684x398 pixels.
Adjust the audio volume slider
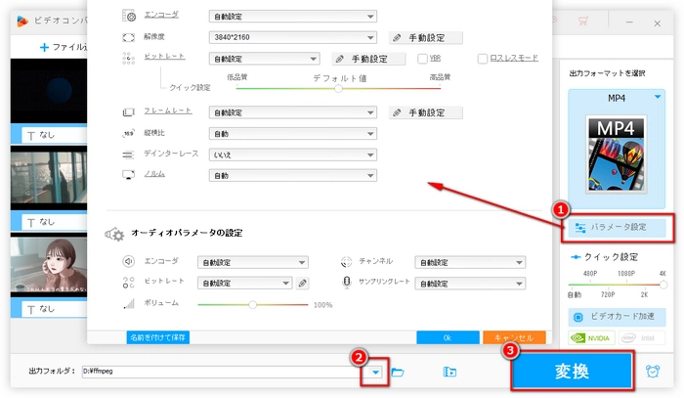click(x=252, y=304)
